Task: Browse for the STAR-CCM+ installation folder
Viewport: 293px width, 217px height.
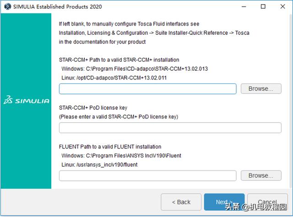Action: point(261,89)
